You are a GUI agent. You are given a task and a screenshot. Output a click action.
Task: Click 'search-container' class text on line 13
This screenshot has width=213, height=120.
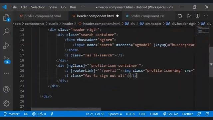click(98, 35)
